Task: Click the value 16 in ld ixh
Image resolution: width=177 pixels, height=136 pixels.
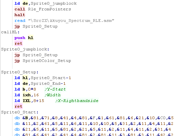Action: pos(36,95)
